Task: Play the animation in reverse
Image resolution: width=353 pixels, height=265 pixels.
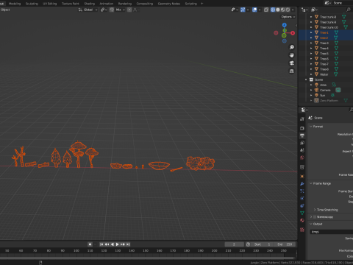Action: (x=112, y=244)
